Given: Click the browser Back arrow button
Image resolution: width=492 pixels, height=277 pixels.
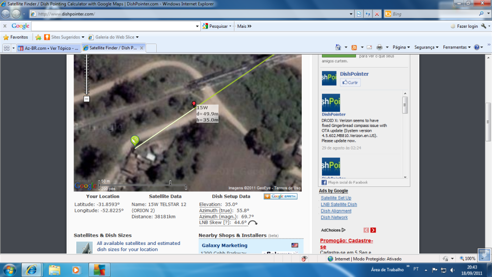Looking at the screenshot, I should pyautogui.click(x=6, y=14).
